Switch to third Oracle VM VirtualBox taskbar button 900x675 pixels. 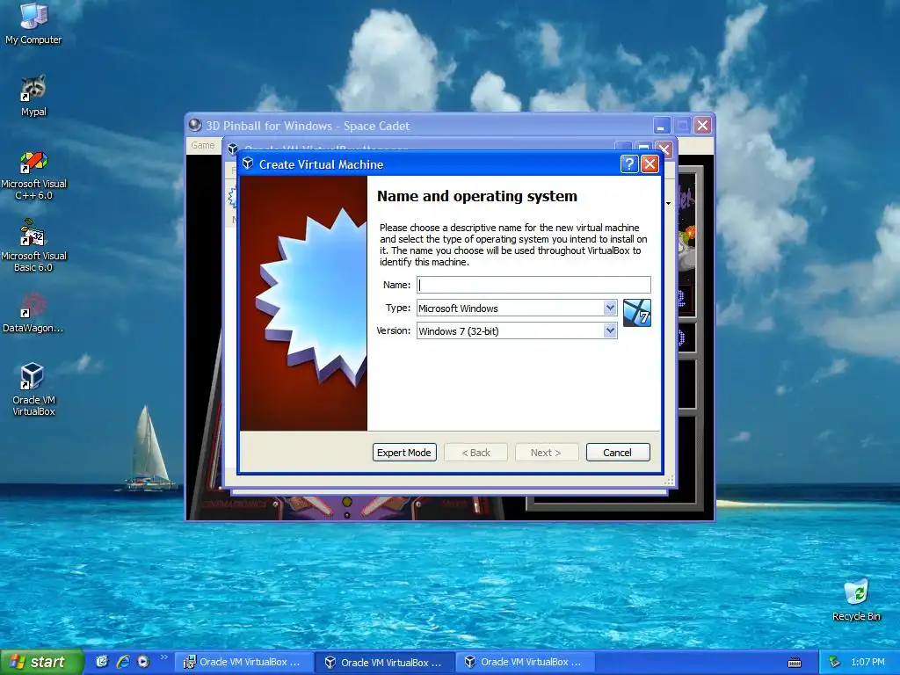coord(524,663)
